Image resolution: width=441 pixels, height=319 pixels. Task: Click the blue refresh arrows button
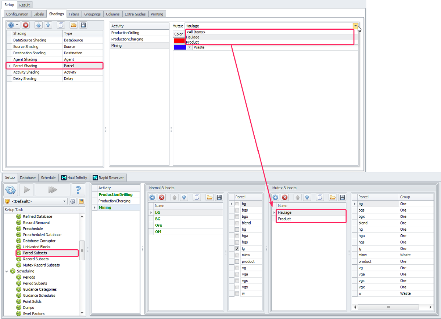(x=11, y=190)
